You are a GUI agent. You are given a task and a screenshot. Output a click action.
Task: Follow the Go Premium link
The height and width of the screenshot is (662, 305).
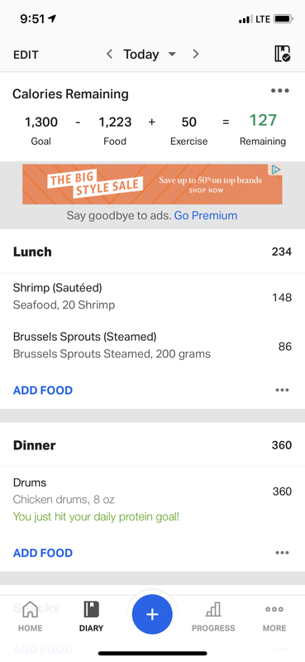[206, 216]
